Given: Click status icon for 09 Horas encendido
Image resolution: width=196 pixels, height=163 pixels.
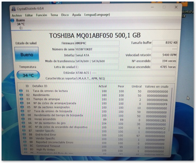Looking at the screenshot, I should click(23, 119).
